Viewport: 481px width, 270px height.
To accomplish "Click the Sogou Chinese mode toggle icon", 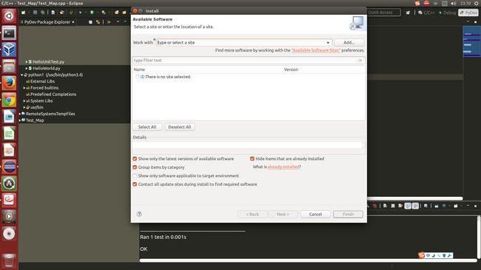I will pos(428,255).
